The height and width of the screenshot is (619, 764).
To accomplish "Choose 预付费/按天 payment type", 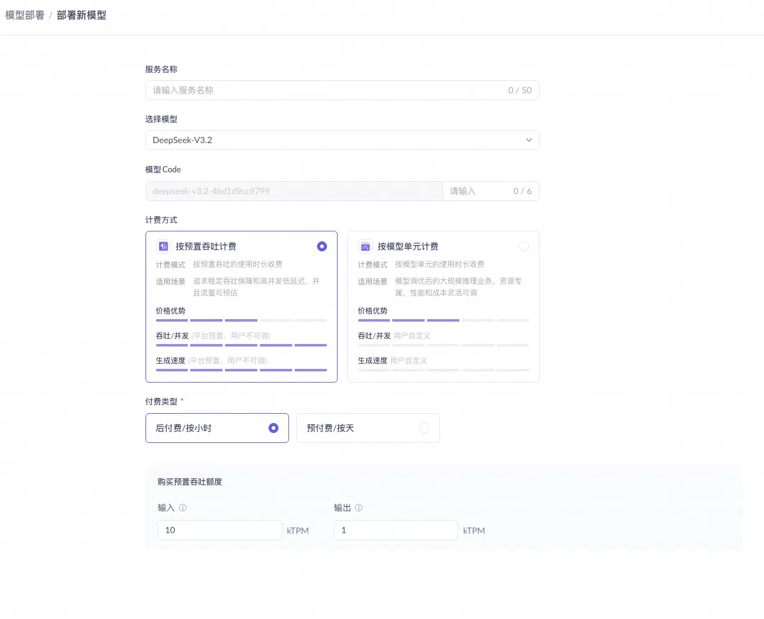I will [368, 428].
